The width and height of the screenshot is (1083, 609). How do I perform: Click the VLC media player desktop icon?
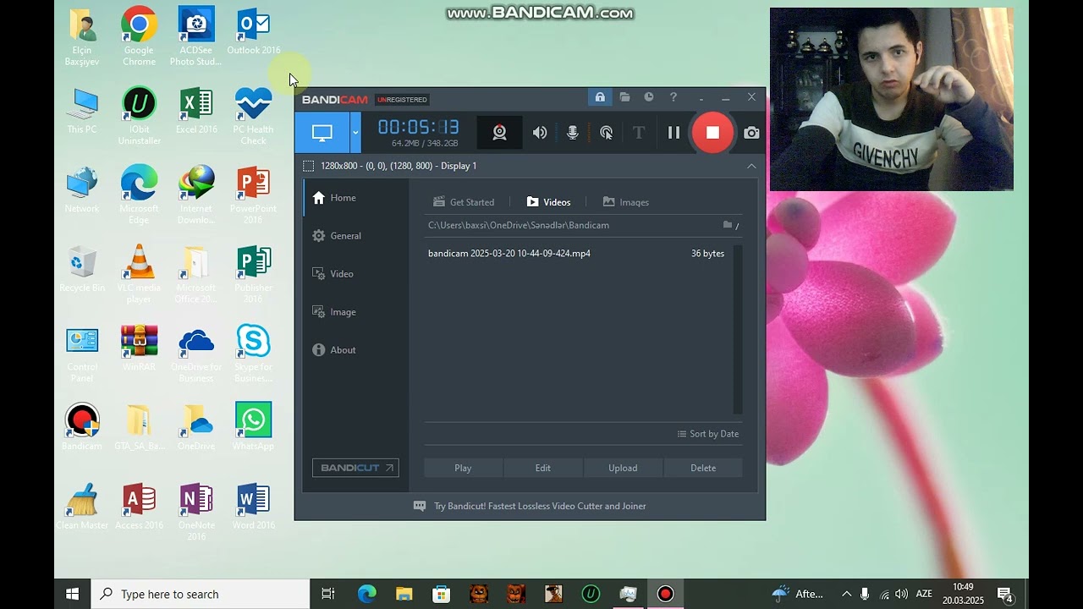[x=139, y=274]
